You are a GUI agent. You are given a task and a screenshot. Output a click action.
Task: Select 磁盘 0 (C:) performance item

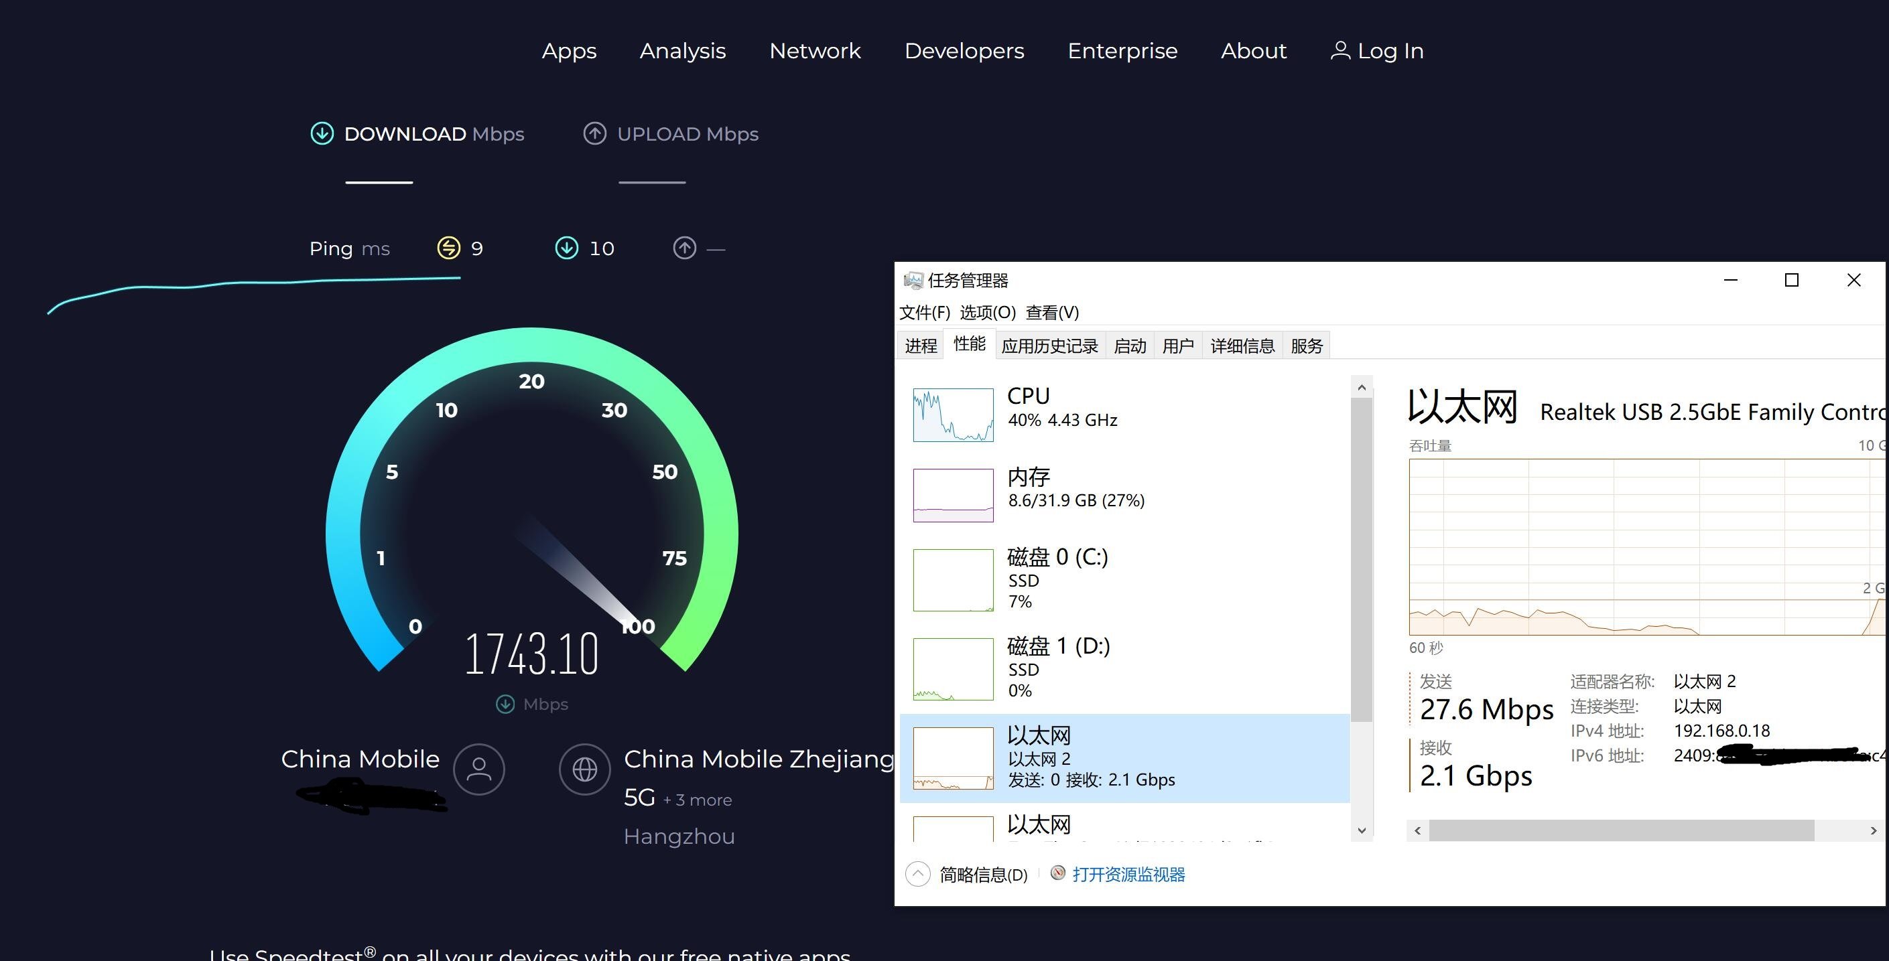click(1124, 579)
